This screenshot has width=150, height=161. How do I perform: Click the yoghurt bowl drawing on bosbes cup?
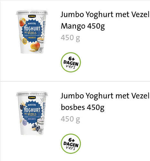click(41, 121)
